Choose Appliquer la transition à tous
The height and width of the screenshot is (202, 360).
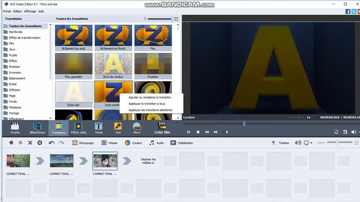[x=147, y=104]
